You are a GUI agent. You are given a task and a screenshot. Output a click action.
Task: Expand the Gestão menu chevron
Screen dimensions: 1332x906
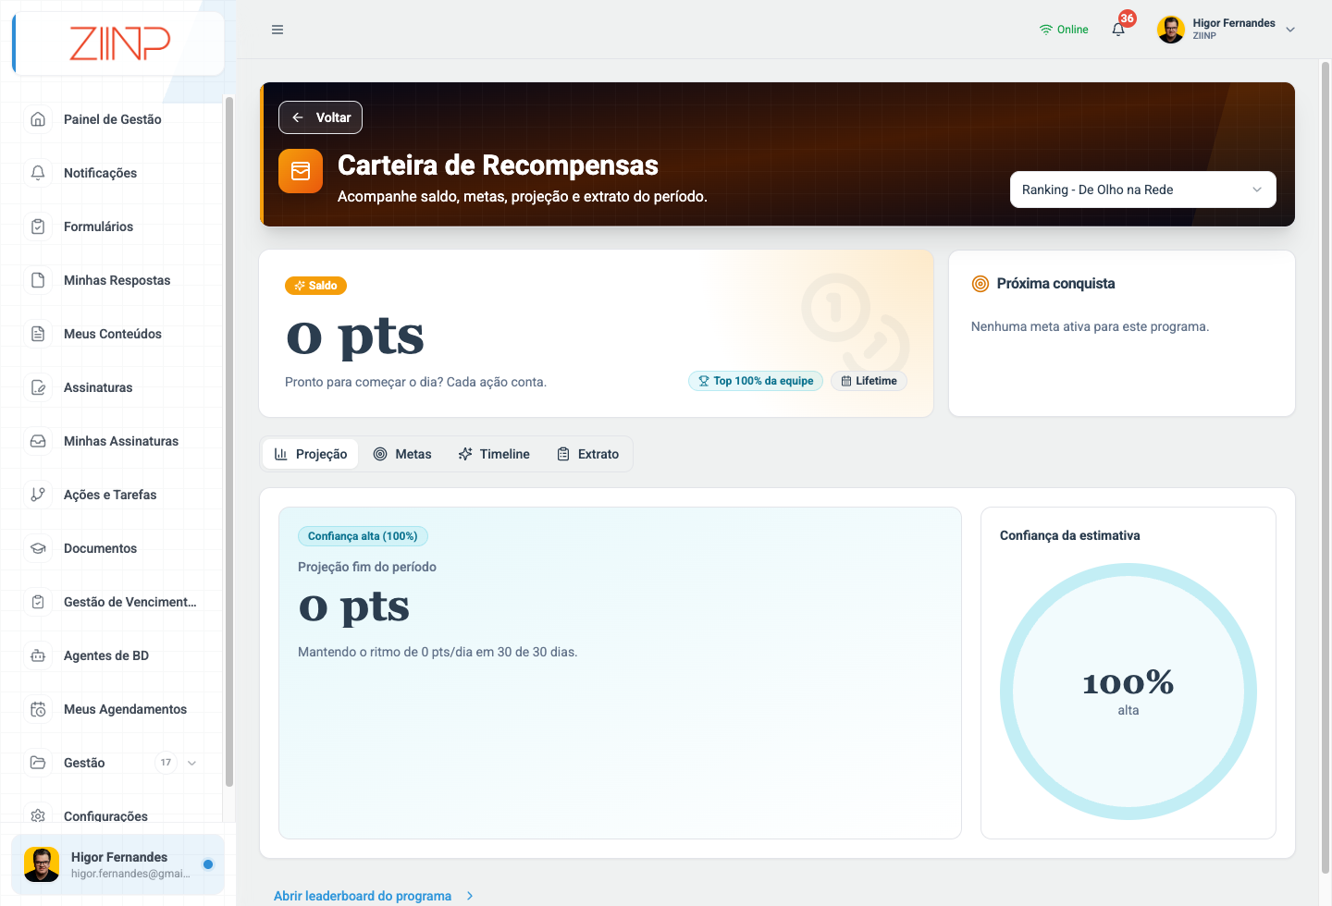pos(191,763)
